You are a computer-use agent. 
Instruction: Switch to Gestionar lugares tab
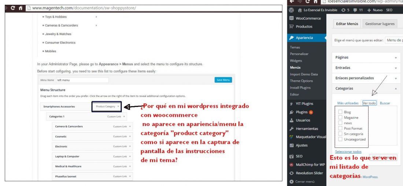pyautogui.click(x=380, y=24)
